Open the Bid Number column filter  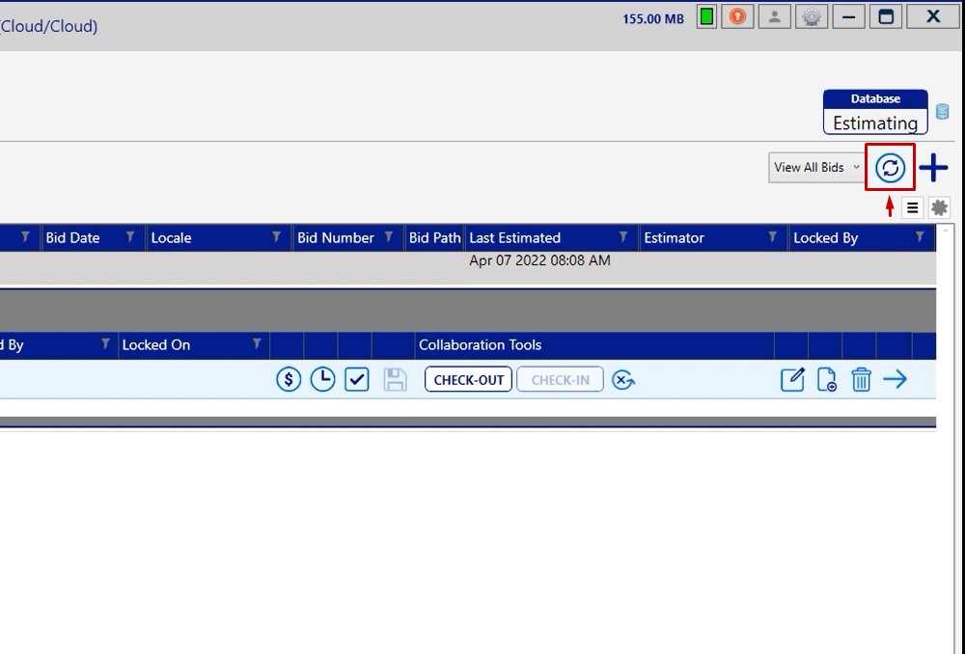[389, 237]
